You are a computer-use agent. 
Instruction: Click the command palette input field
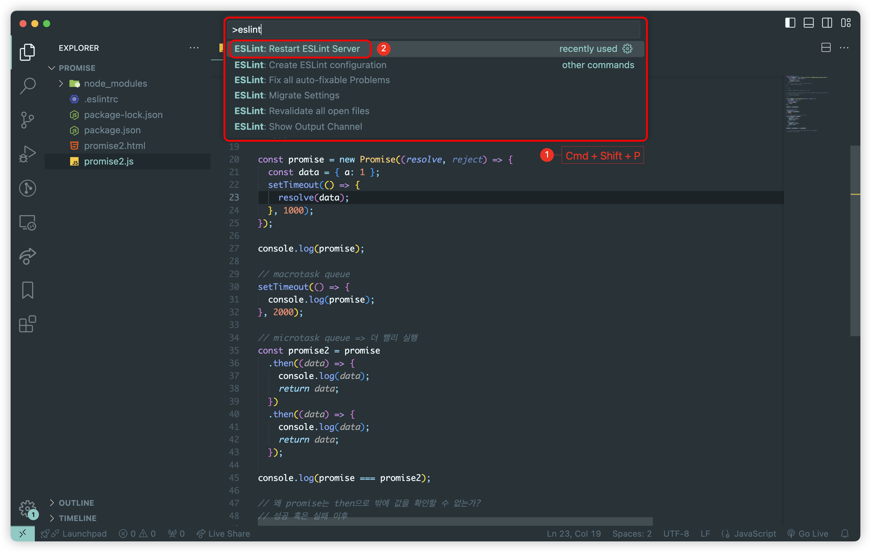pos(434,29)
